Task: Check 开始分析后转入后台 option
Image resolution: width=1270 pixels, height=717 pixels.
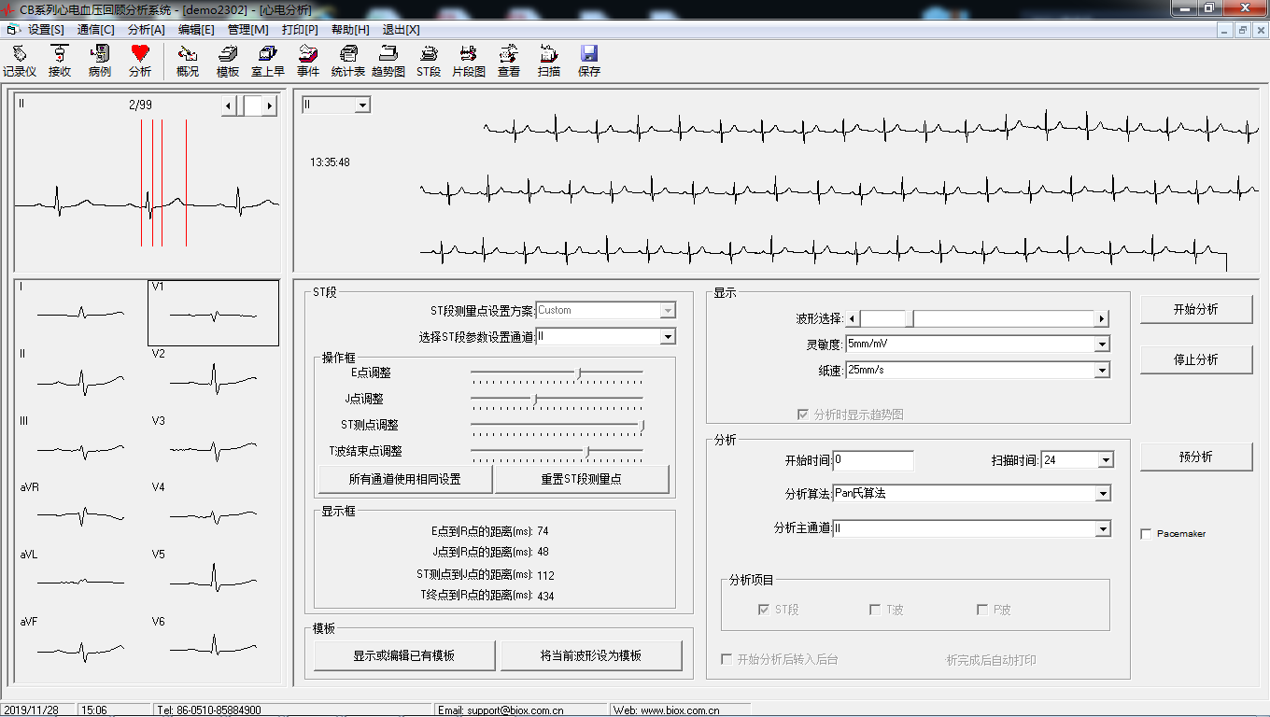Action: (726, 658)
